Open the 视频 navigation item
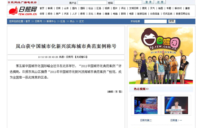This screenshot has width=207, height=128. click(x=107, y=8)
